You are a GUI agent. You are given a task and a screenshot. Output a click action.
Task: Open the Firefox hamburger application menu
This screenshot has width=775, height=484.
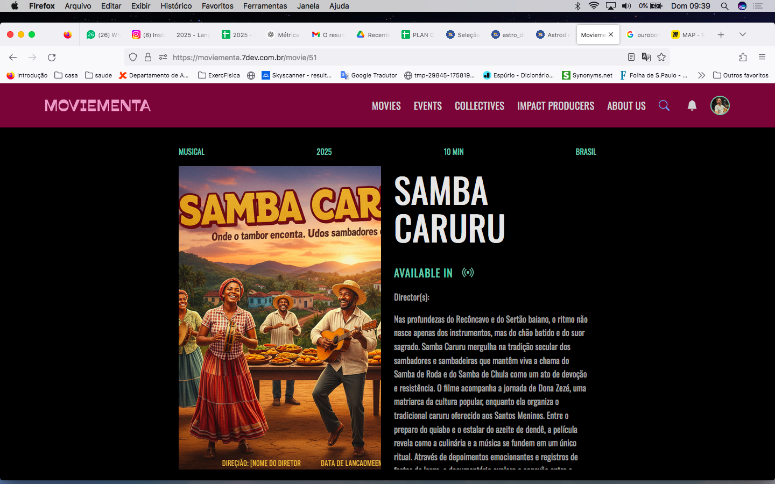pyautogui.click(x=762, y=57)
